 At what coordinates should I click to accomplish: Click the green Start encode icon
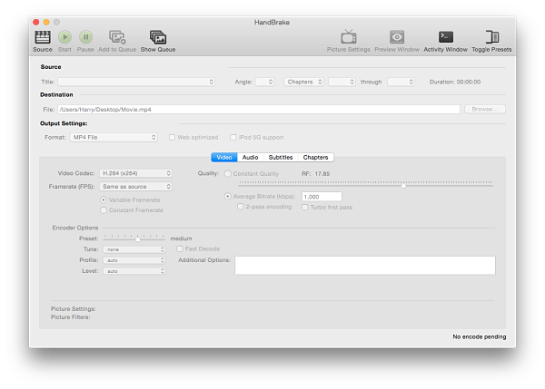(x=64, y=37)
